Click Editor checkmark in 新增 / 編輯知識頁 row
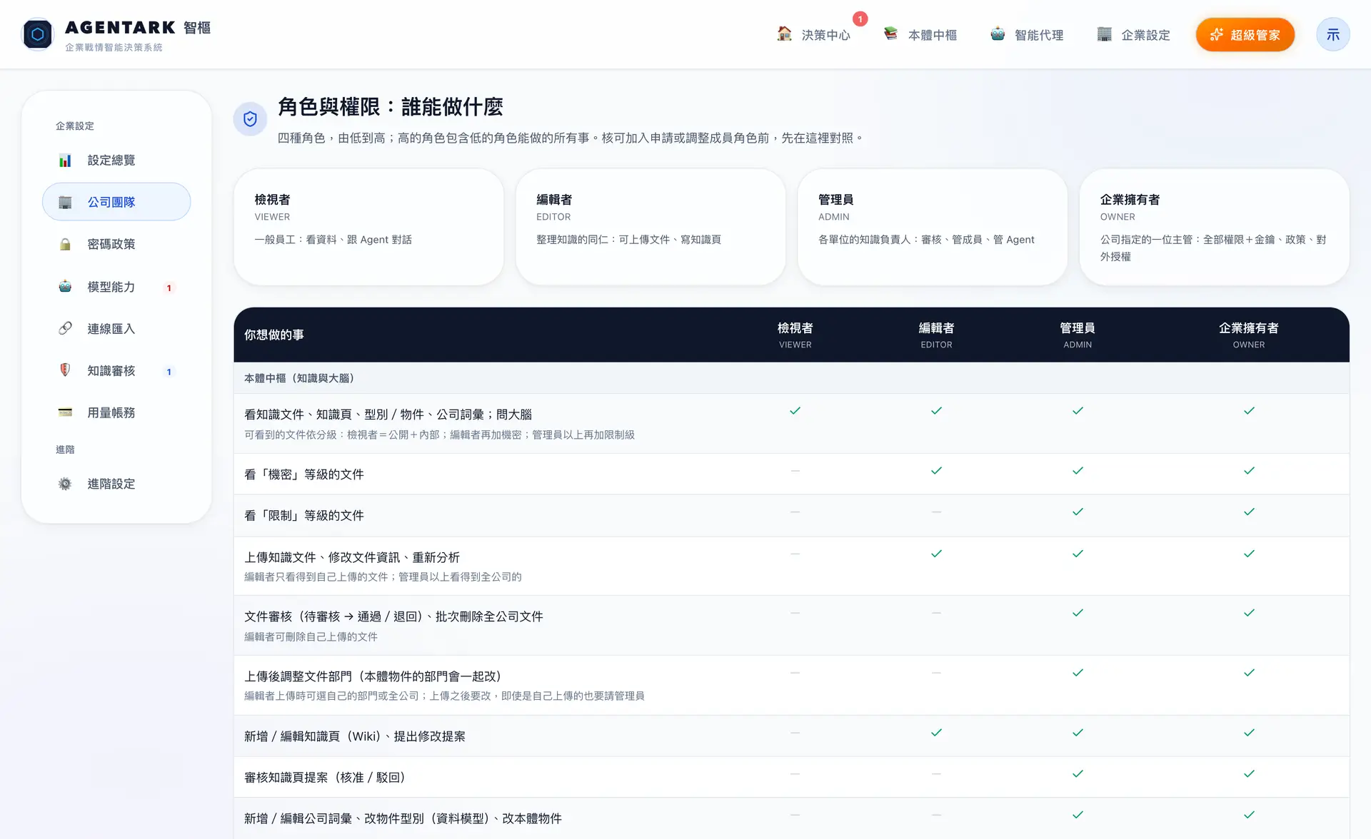 click(x=936, y=733)
